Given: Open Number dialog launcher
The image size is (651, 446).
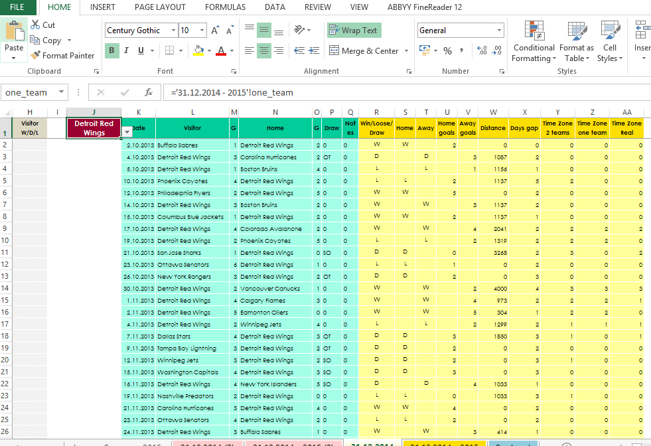Looking at the screenshot, I should coord(502,72).
